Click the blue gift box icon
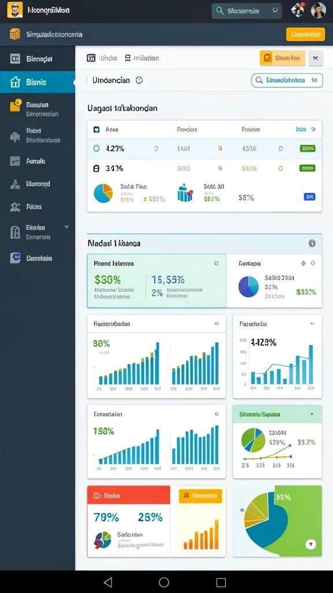 (x=185, y=193)
